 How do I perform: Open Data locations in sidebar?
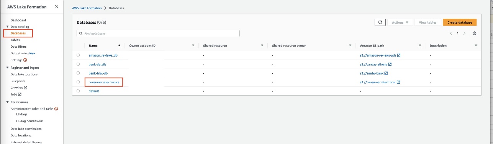[x=21, y=135]
